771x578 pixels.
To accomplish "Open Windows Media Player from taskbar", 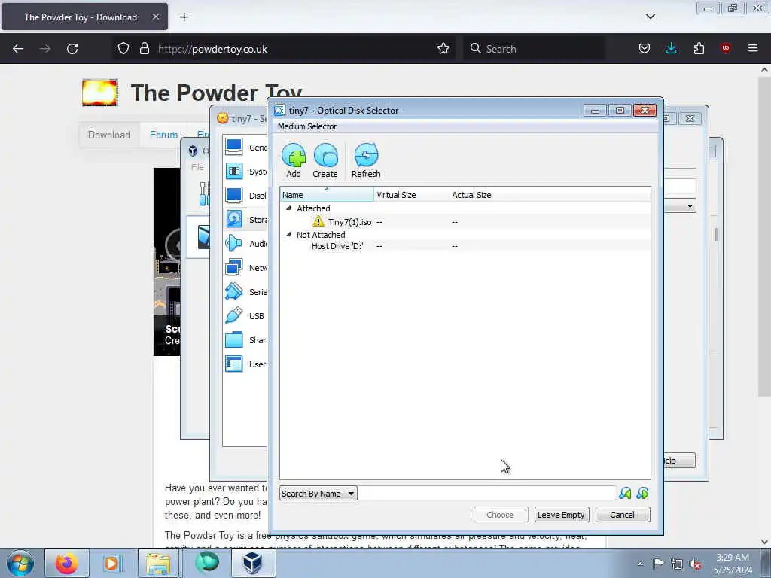I will [x=111, y=563].
